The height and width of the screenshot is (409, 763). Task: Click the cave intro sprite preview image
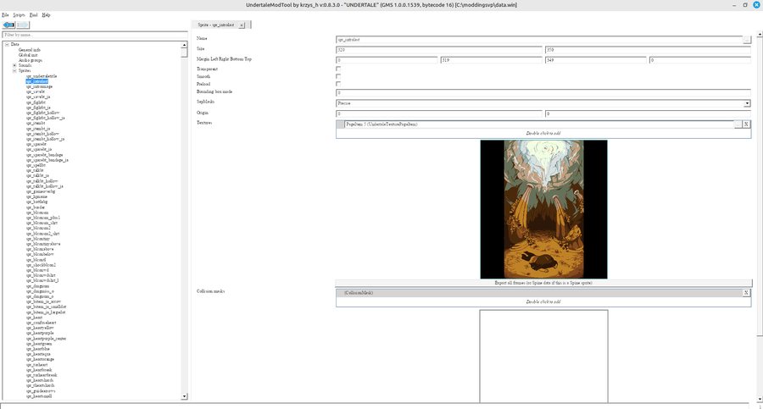click(543, 210)
